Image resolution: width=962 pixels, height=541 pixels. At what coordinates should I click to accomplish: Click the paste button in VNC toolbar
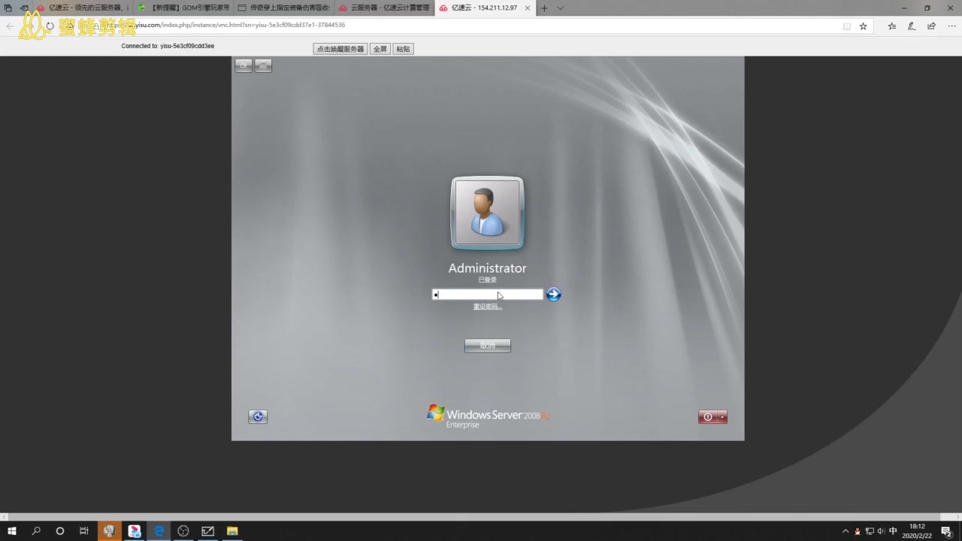pos(404,49)
